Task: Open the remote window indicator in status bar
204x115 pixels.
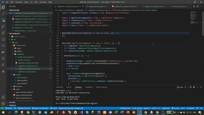Action: tap(2, 108)
